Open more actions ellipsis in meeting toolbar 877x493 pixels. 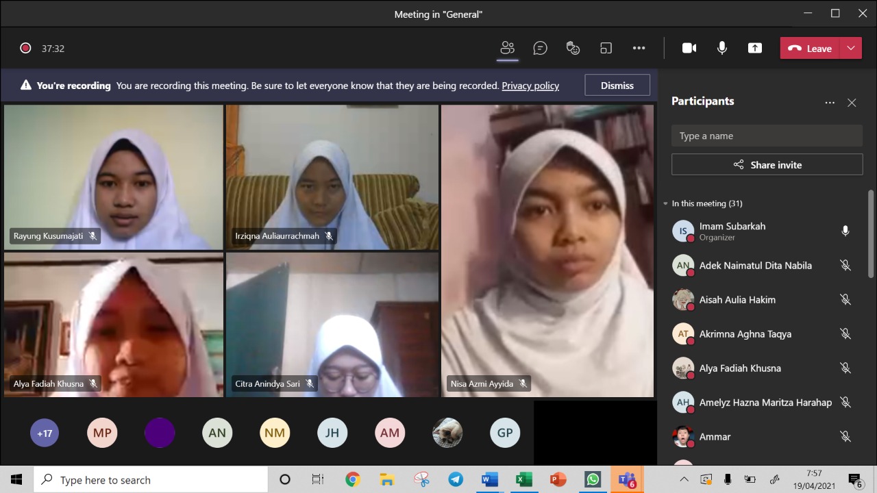(x=639, y=48)
